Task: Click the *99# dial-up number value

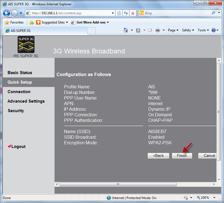Action: 153,93
